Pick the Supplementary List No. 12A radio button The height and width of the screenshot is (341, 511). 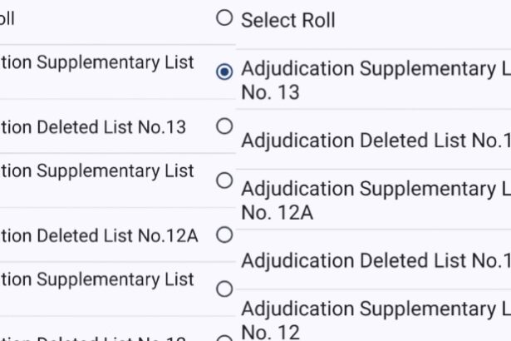click(x=224, y=180)
